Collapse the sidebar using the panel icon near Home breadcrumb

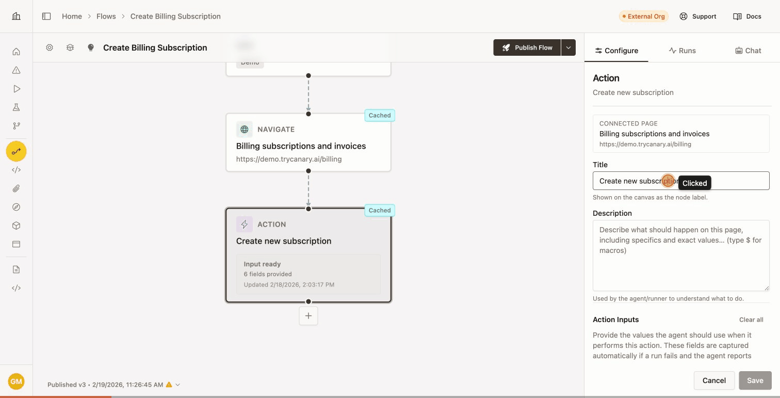pyautogui.click(x=46, y=16)
